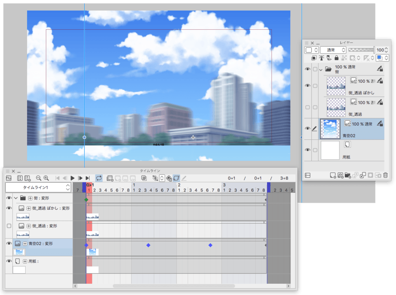Viewport: 396px width, 295px height.
Task: Zoom out the timeline with the magnifier minus
Action: pos(38,178)
